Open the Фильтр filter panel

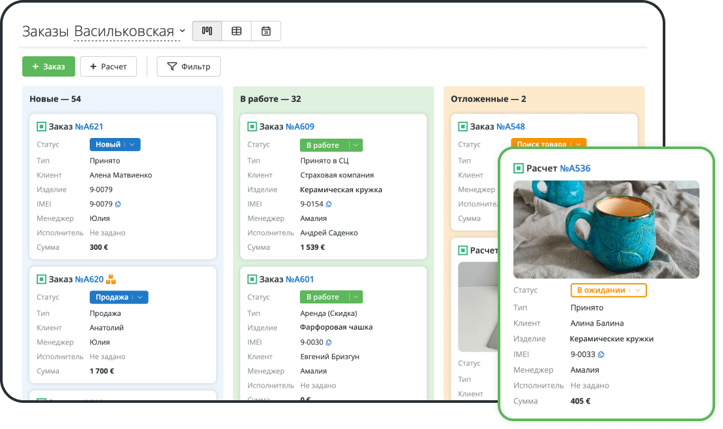[x=189, y=67]
